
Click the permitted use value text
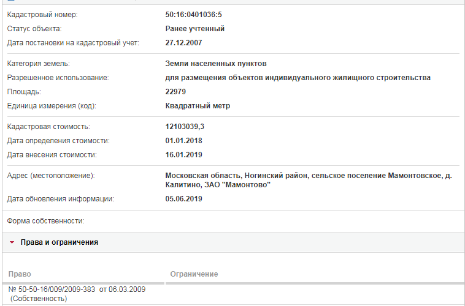[298, 78]
